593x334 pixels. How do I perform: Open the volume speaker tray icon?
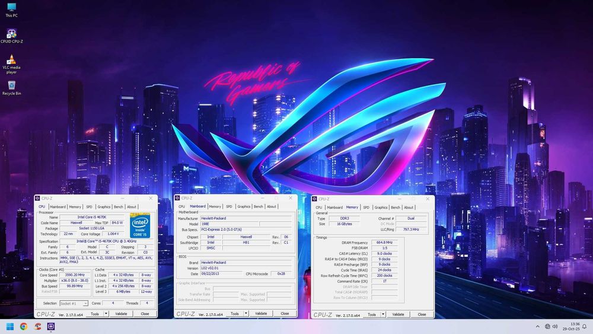(x=555, y=326)
